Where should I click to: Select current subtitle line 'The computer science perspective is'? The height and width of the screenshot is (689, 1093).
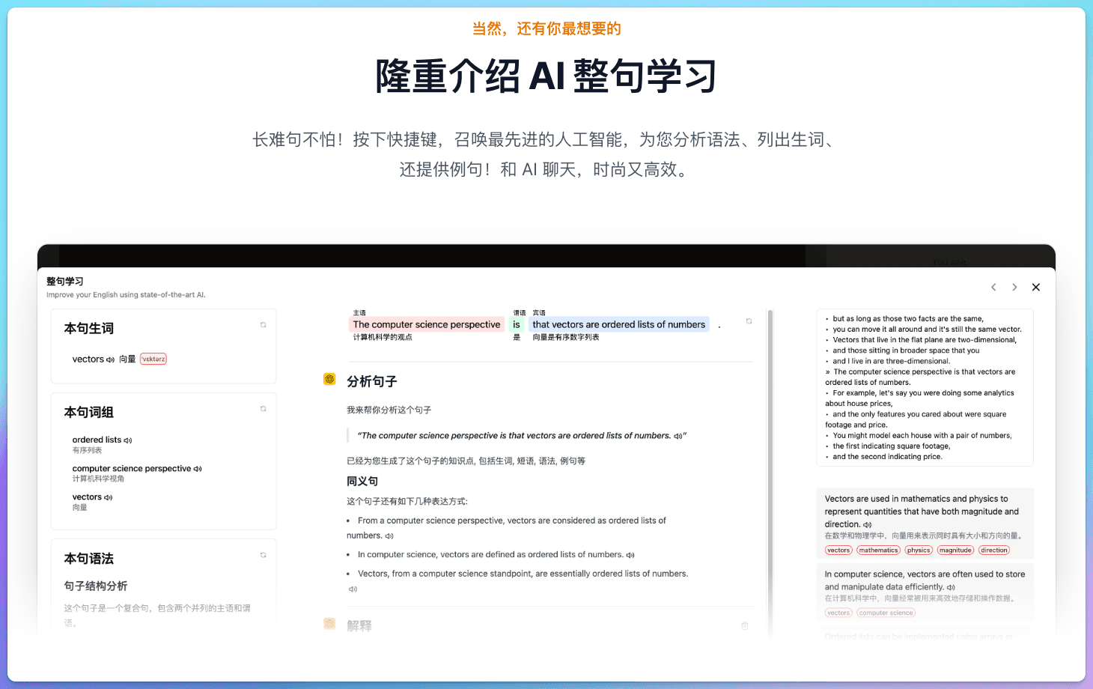click(921, 377)
